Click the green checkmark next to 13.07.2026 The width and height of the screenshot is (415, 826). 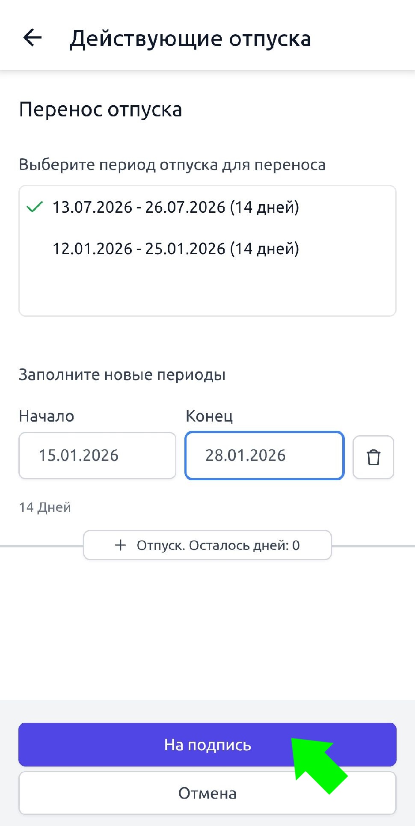[x=35, y=207]
